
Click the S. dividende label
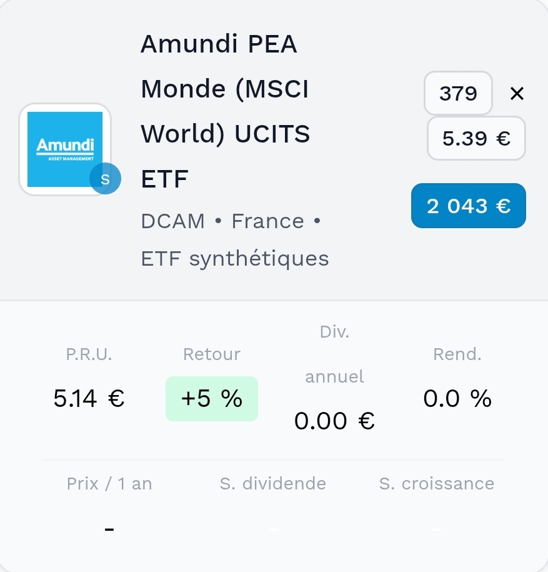272,483
